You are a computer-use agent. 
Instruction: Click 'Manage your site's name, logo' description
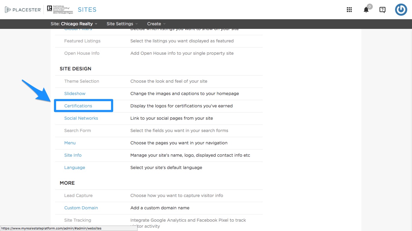point(190,155)
